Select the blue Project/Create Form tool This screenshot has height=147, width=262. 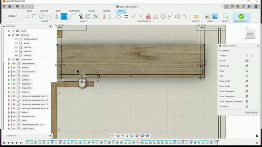(x=64, y=16)
